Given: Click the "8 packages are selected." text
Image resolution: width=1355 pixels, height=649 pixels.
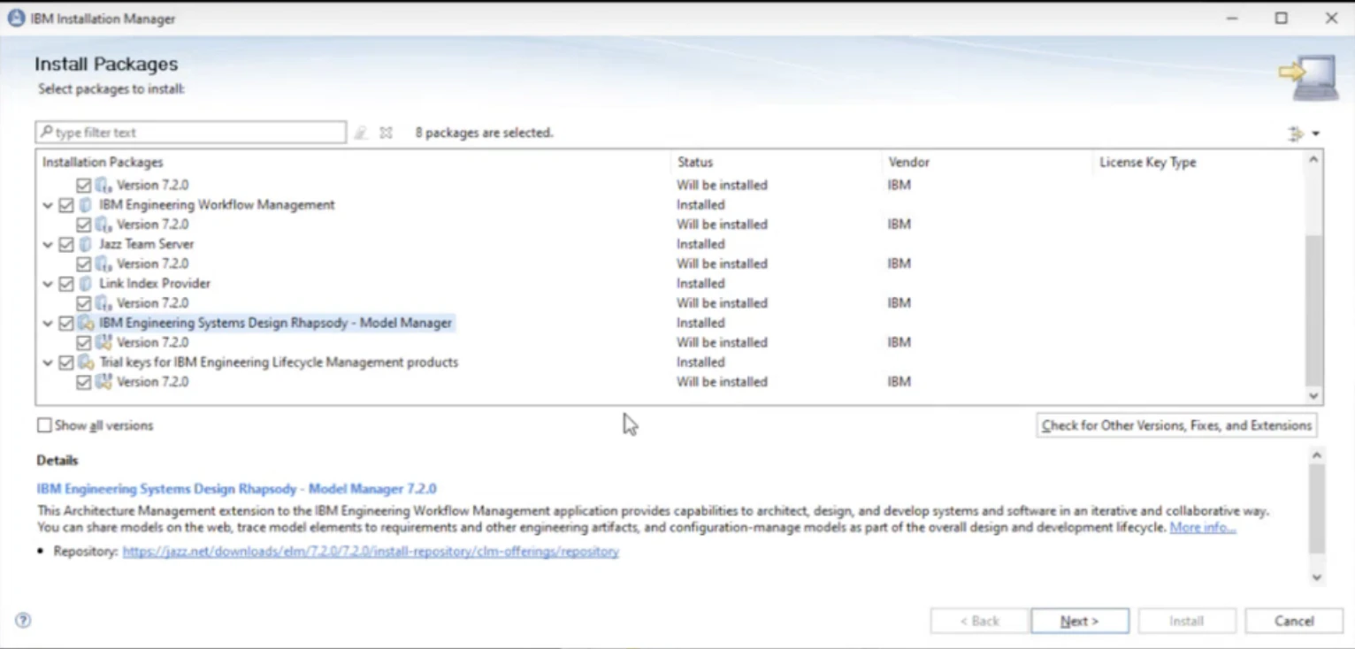Looking at the screenshot, I should (484, 133).
